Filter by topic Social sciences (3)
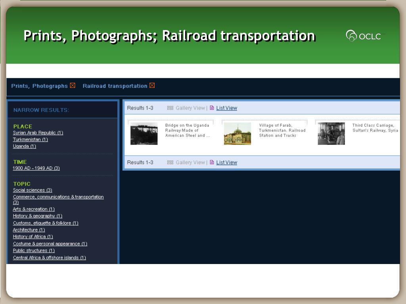The height and width of the screenshot is (304, 406). click(33, 190)
